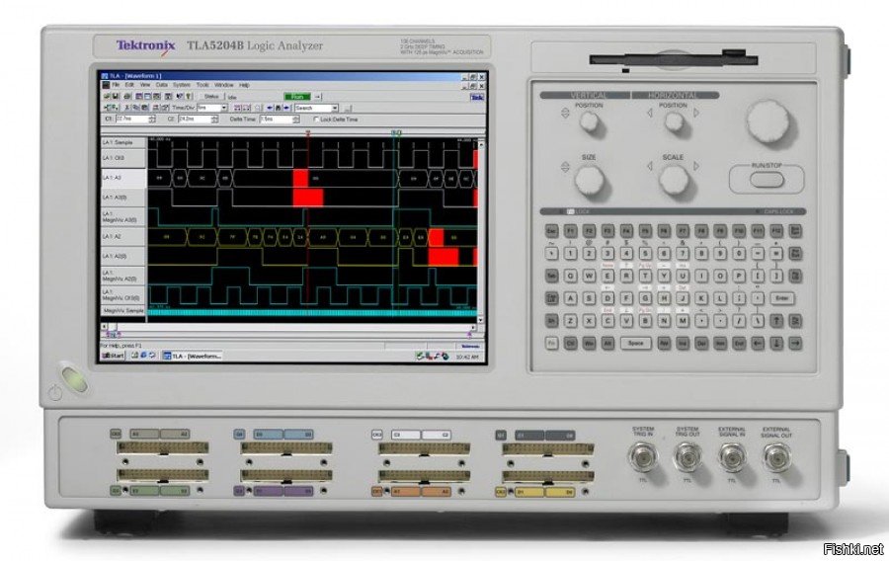The image size is (889, 561).
Task: Open the System menu
Action: pos(182,85)
